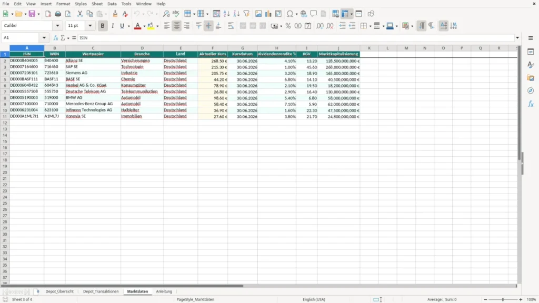Toggle Underline formatting
The height and width of the screenshot is (303, 539).
coord(122,26)
